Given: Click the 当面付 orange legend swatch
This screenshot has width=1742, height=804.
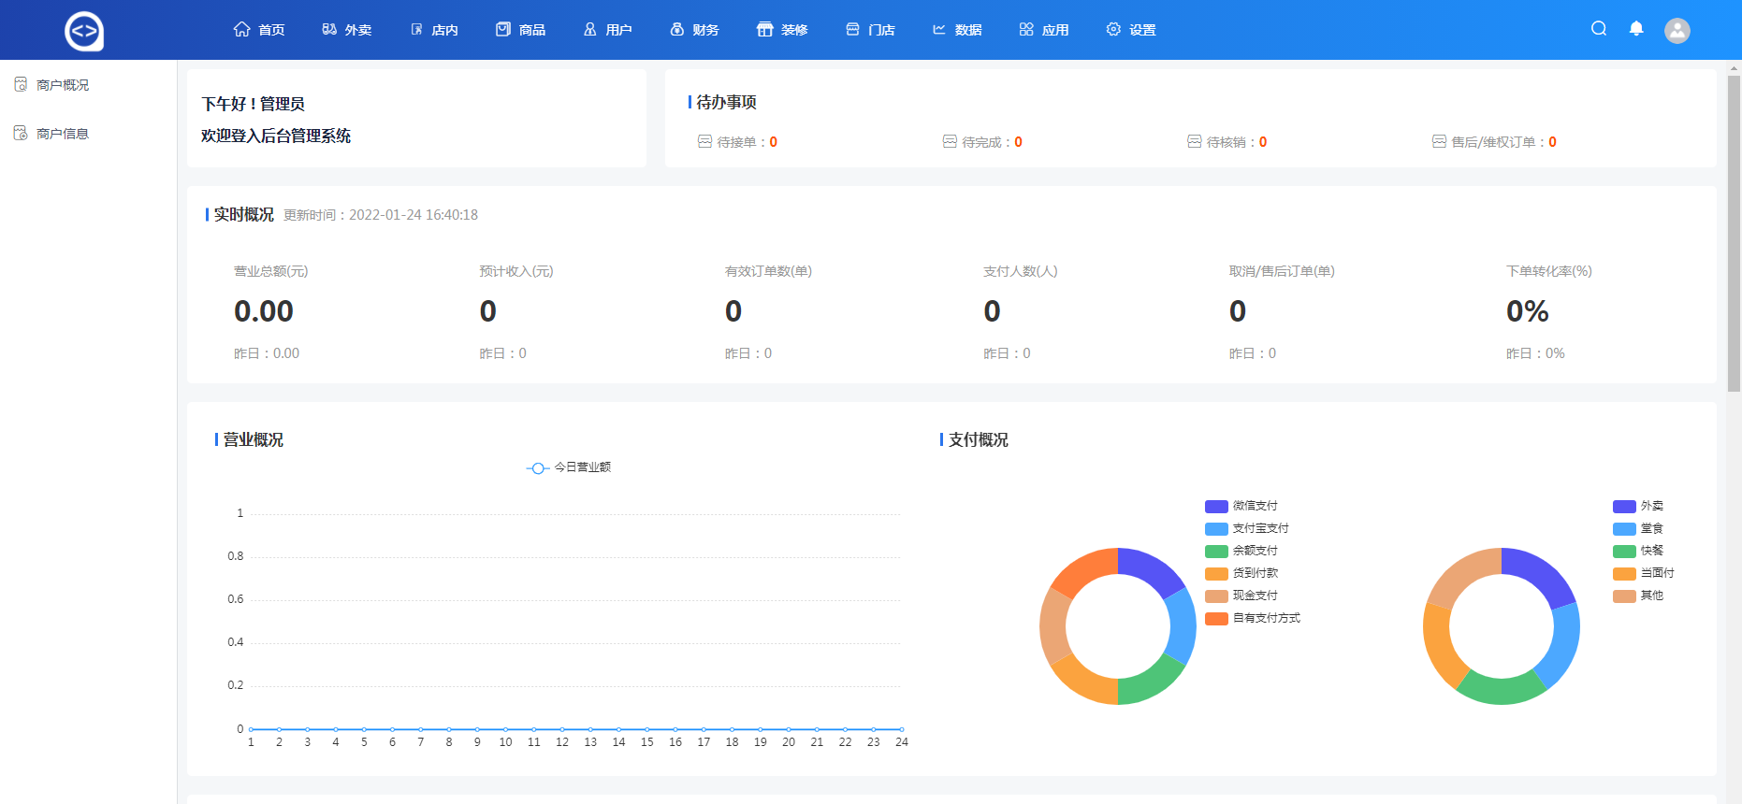Looking at the screenshot, I should tap(1624, 574).
